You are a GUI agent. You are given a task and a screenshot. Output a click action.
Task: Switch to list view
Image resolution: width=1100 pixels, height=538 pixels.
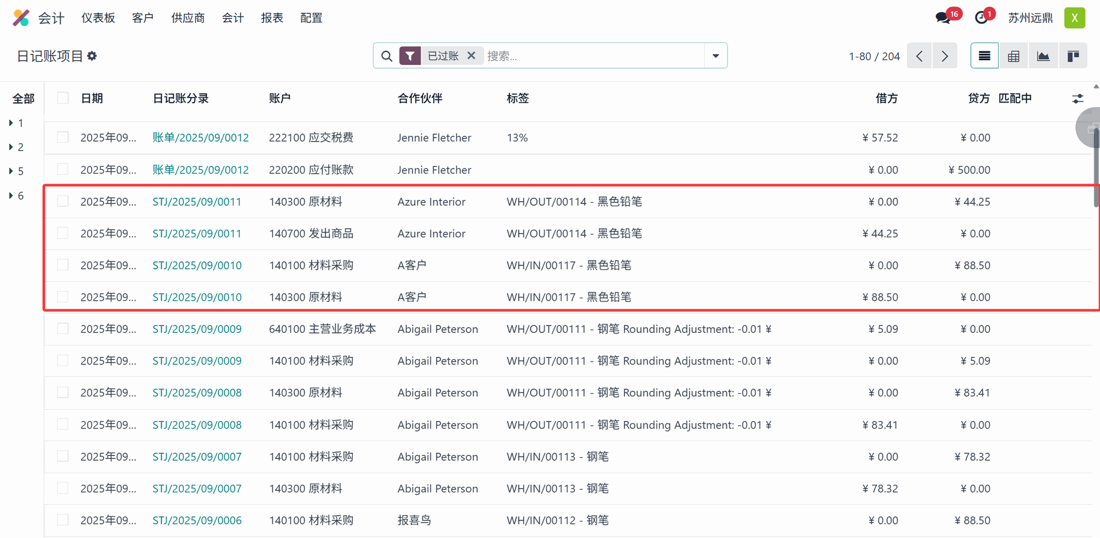coord(984,56)
